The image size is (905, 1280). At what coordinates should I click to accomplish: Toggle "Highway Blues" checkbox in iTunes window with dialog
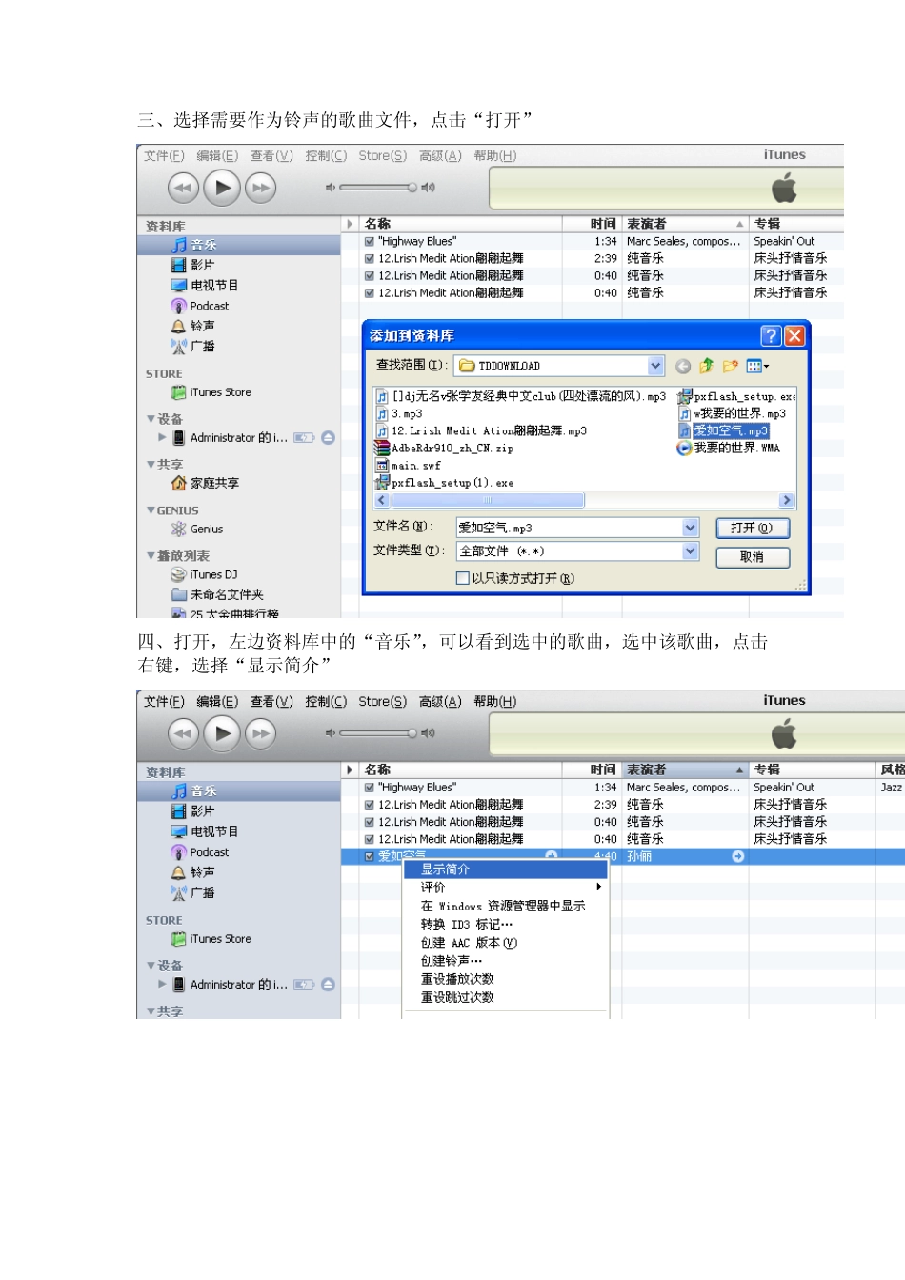(370, 242)
